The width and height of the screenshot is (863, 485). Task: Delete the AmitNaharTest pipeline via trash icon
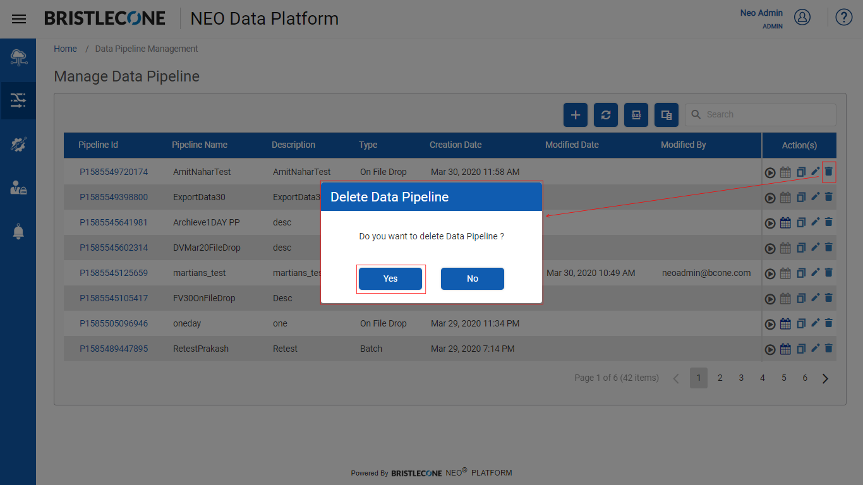[829, 171]
